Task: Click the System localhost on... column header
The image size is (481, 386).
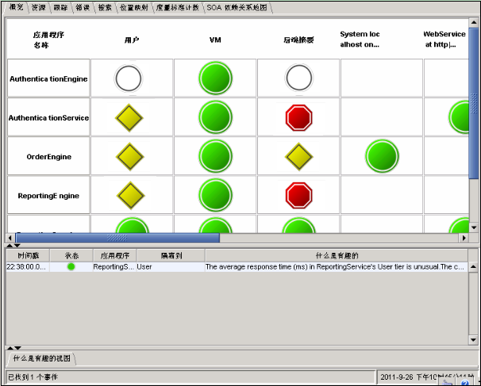Action: point(360,39)
